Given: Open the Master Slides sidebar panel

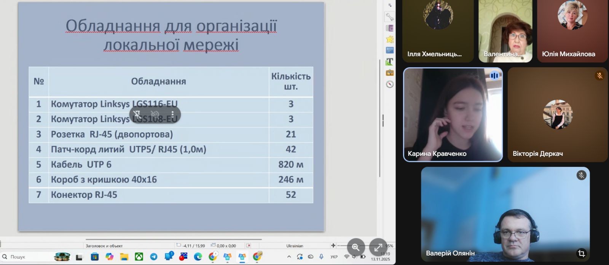Looking at the screenshot, I should (389, 50).
